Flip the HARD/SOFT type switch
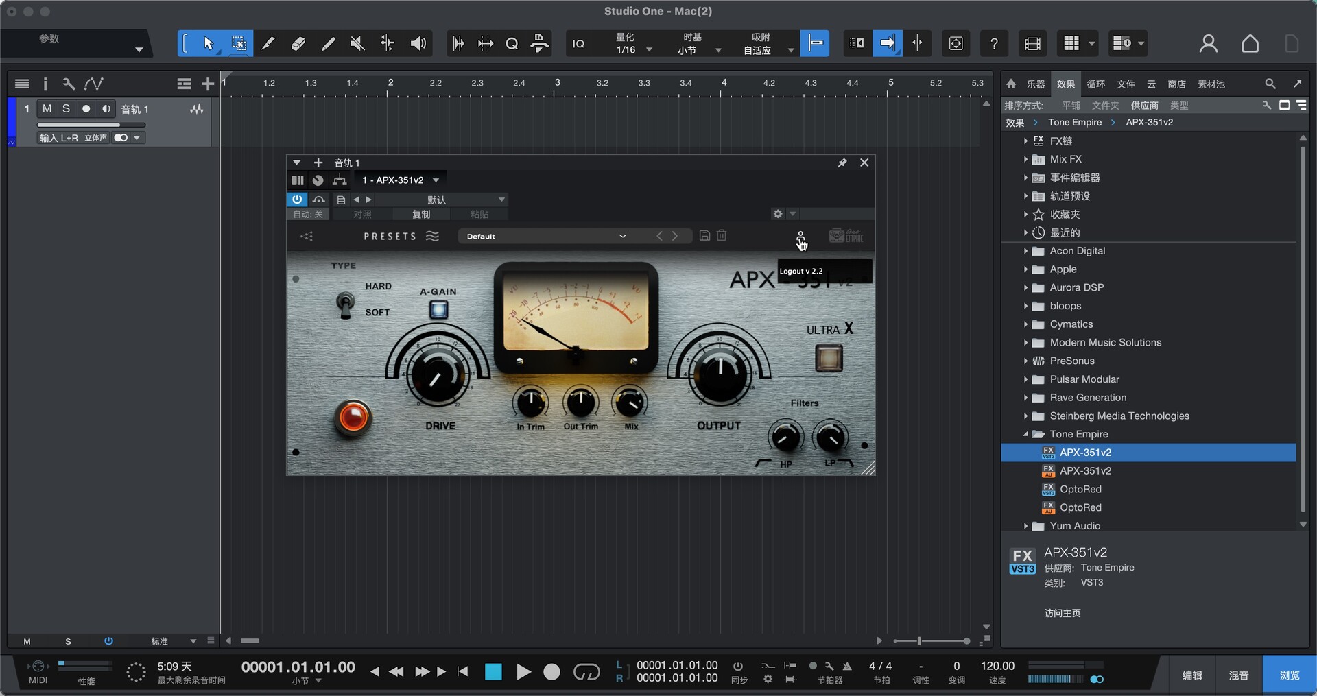 tap(345, 305)
